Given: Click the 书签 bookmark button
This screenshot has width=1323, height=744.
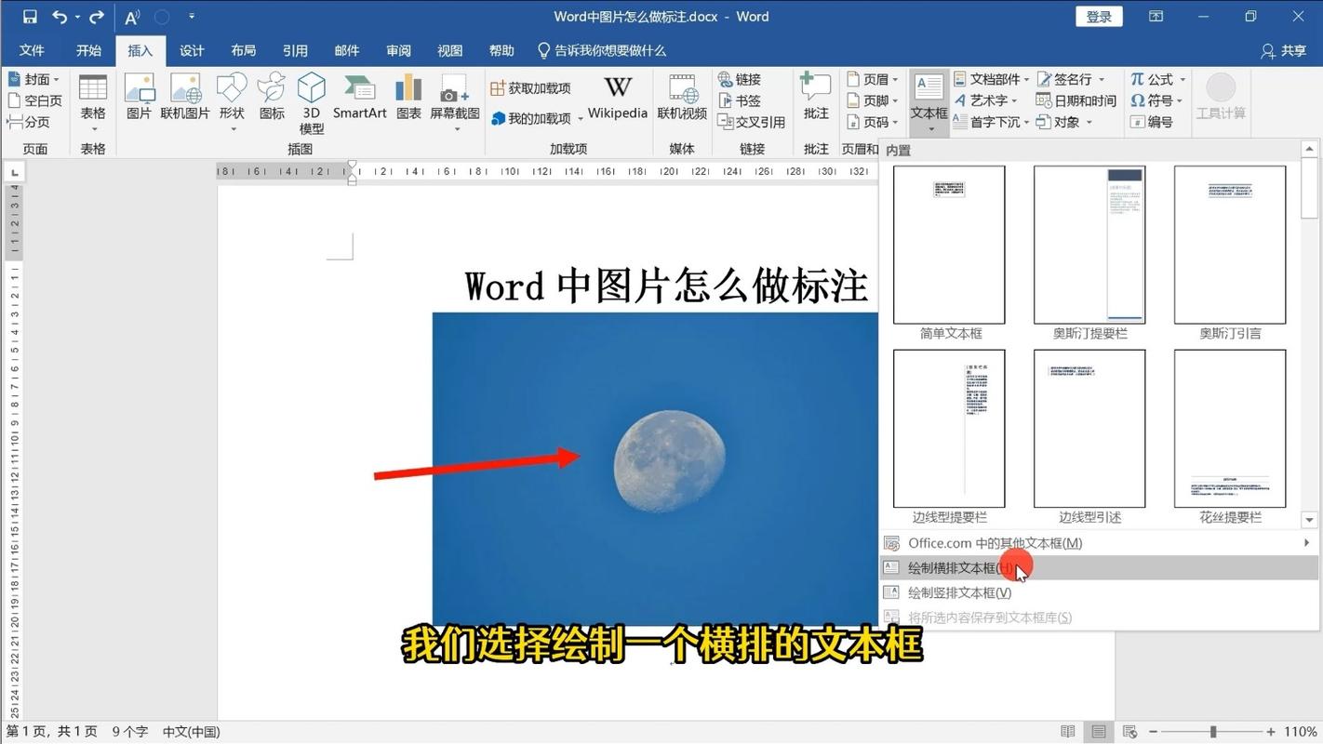Looking at the screenshot, I should (x=740, y=100).
